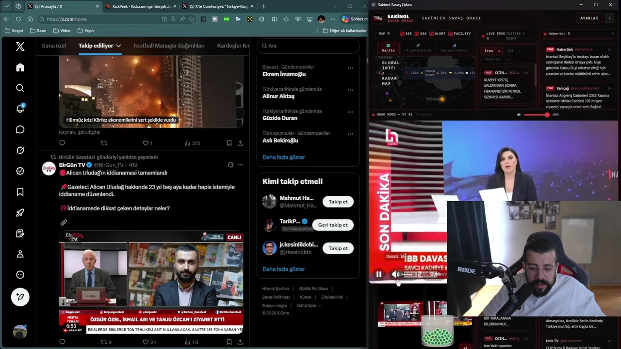This screenshot has height=349, width=621.
Task: Open options for Ekrem İmamoğlu trend
Action: (350, 68)
